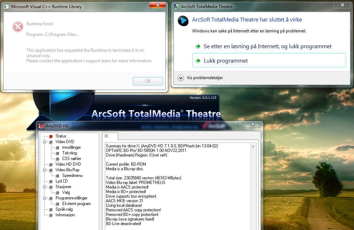Select Video DVD in the tree
The image size is (354, 230).
[65, 142]
